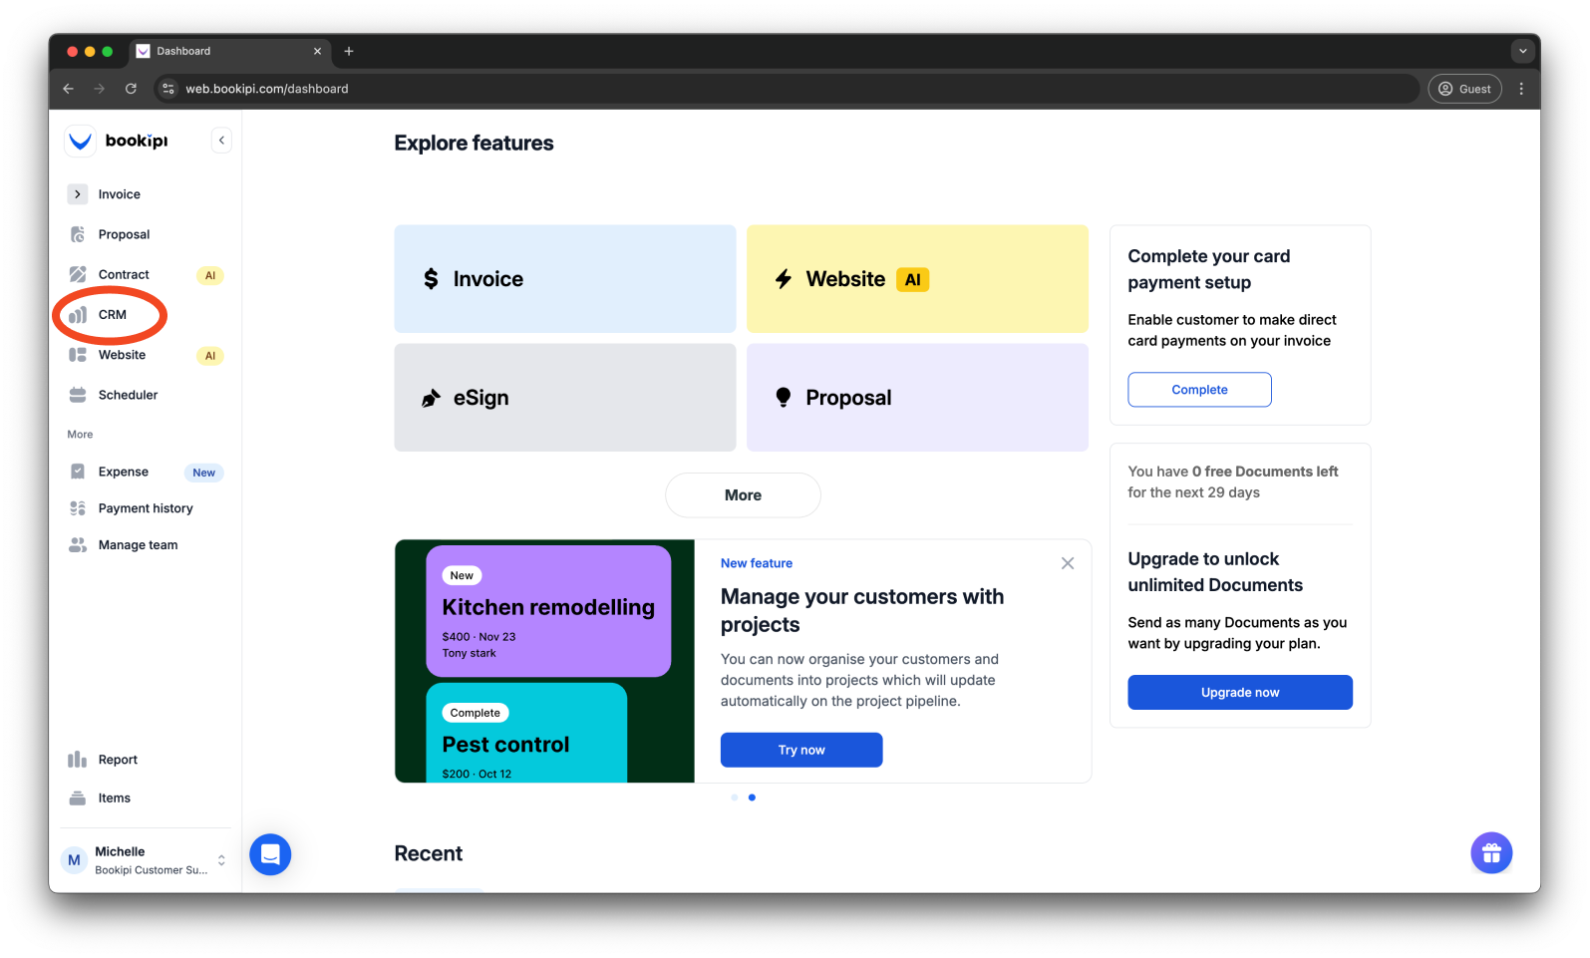Click the Bookipi logo icon
Screen dimensions: 1590x958
tap(80, 141)
